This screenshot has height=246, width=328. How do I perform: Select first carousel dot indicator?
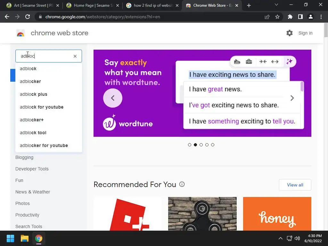[x=190, y=145]
